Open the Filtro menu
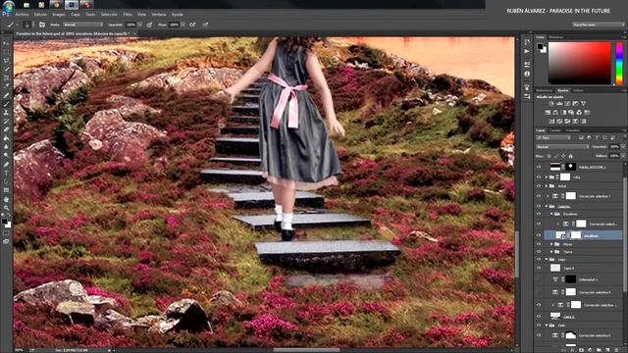This screenshot has height=353, width=628. (x=128, y=15)
